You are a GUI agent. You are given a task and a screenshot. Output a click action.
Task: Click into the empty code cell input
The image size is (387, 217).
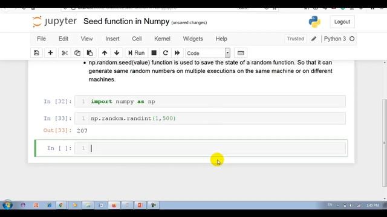coord(210,148)
